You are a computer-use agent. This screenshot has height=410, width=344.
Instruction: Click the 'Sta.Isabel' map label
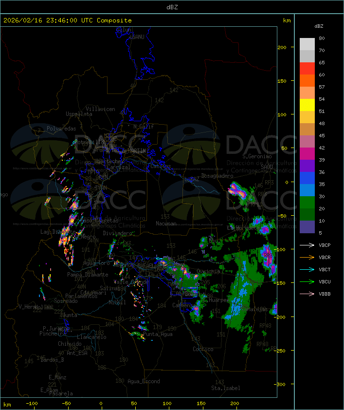pos(226,388)
